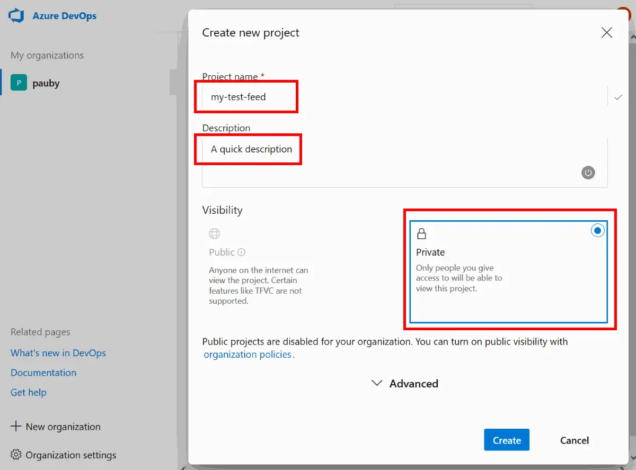Screen dimensions: 636x470
Task: Open the pauby organization avatar
Action: [x=19, y=83]
